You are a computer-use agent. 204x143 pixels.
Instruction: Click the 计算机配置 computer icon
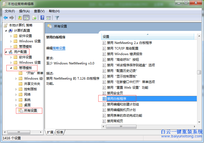click(11, 31)
